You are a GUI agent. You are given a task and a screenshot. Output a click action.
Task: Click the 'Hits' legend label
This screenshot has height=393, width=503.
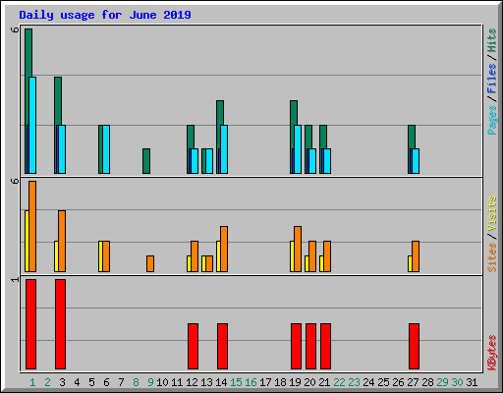pos(491,40)
